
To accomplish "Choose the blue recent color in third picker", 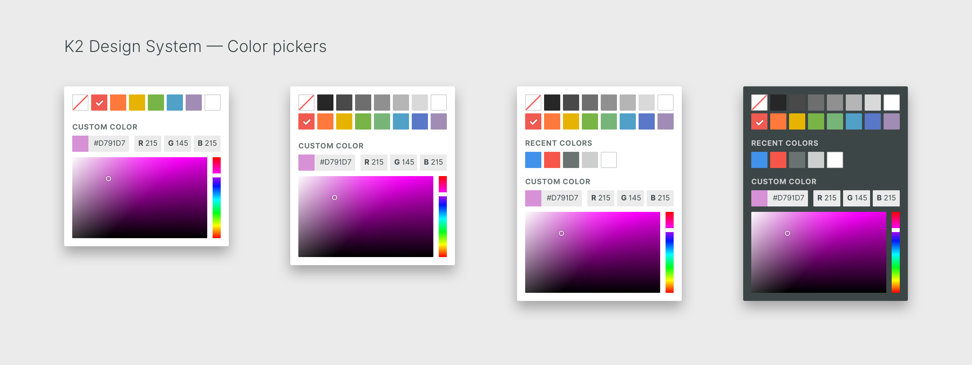I will (x=533, y=160).
